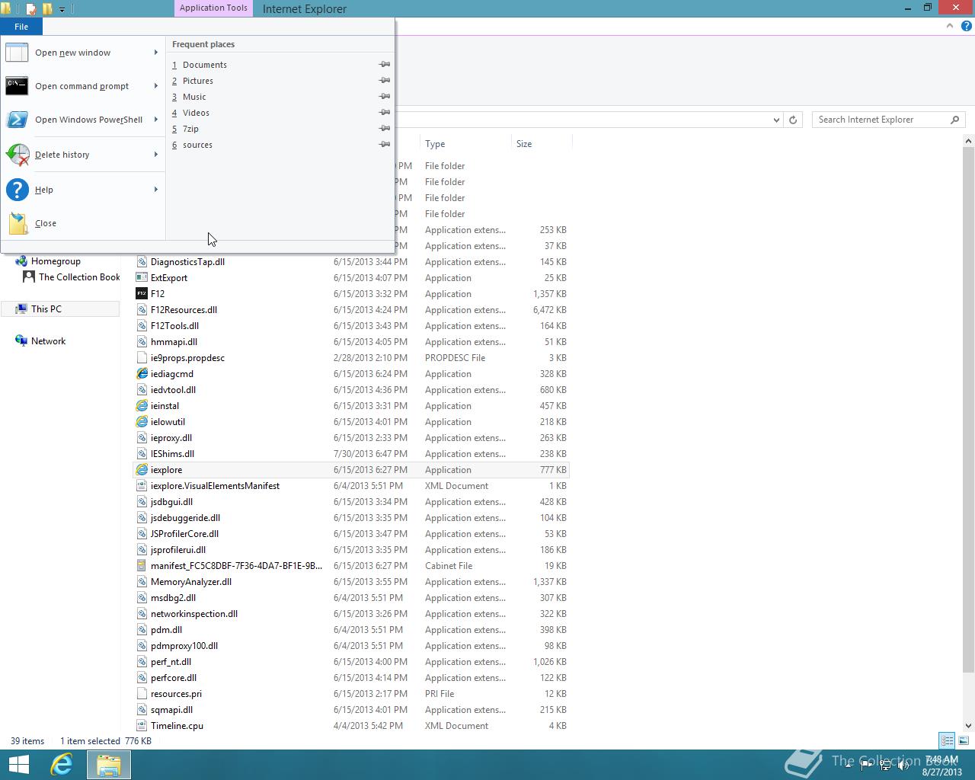Select the manifest Cabinet File icon
975x780 pixels.
[x=142, y=566]
